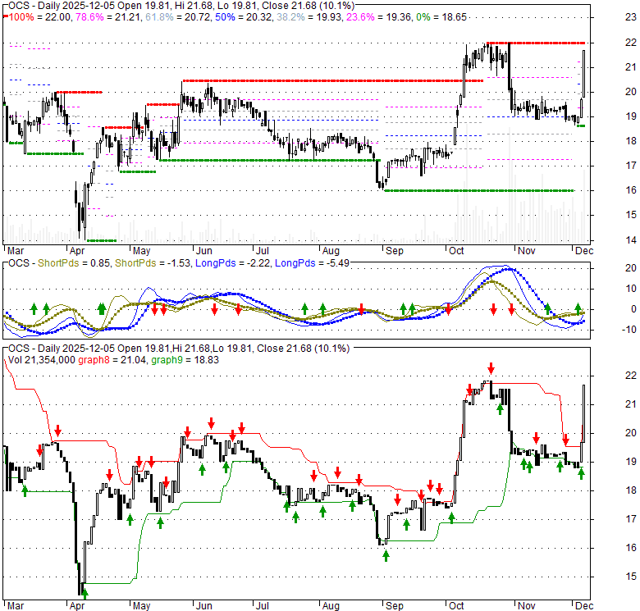This screenshot has width=640, height=611.
Task: Select the '38.2% = 19.93' Fibonacci label
Action: tap(309, 17)
